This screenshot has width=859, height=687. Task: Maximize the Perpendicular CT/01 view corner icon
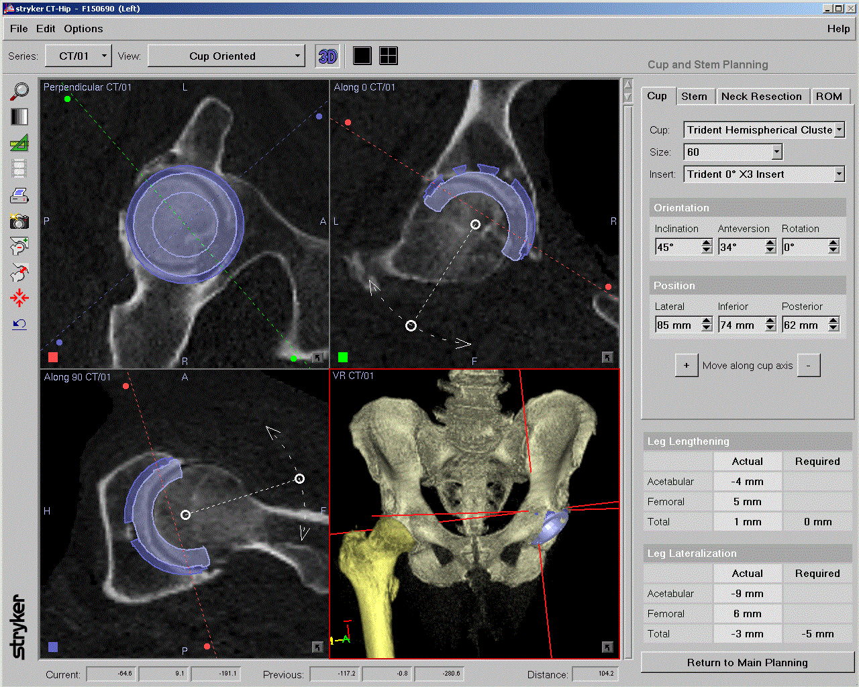[318, 358]
